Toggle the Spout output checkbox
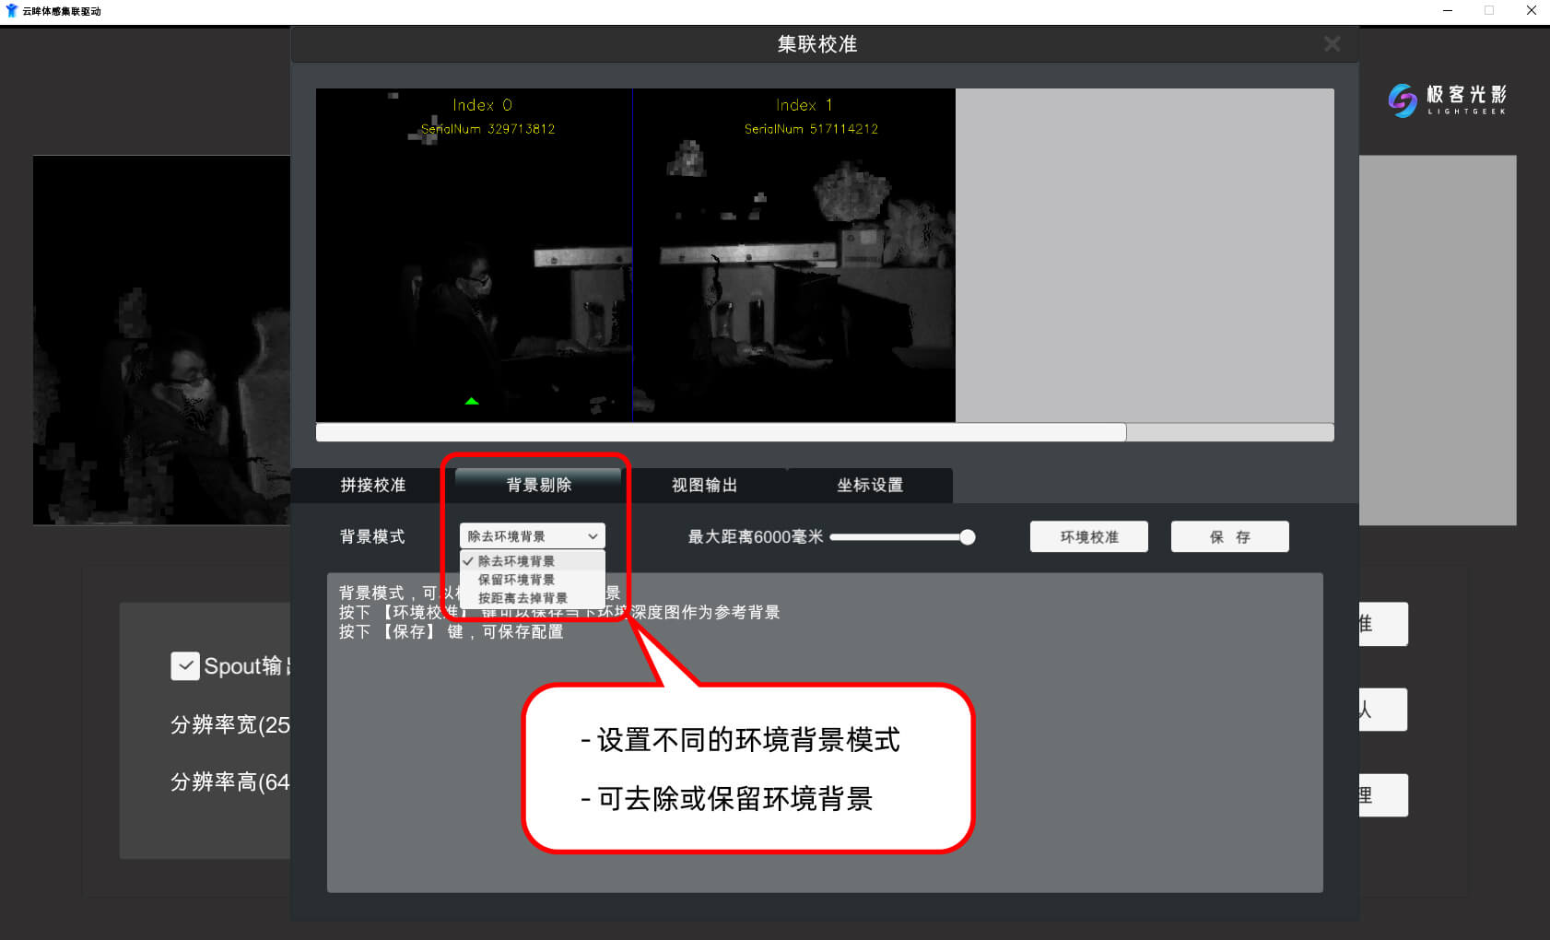 pyautogui.click(x=185, y=665)
